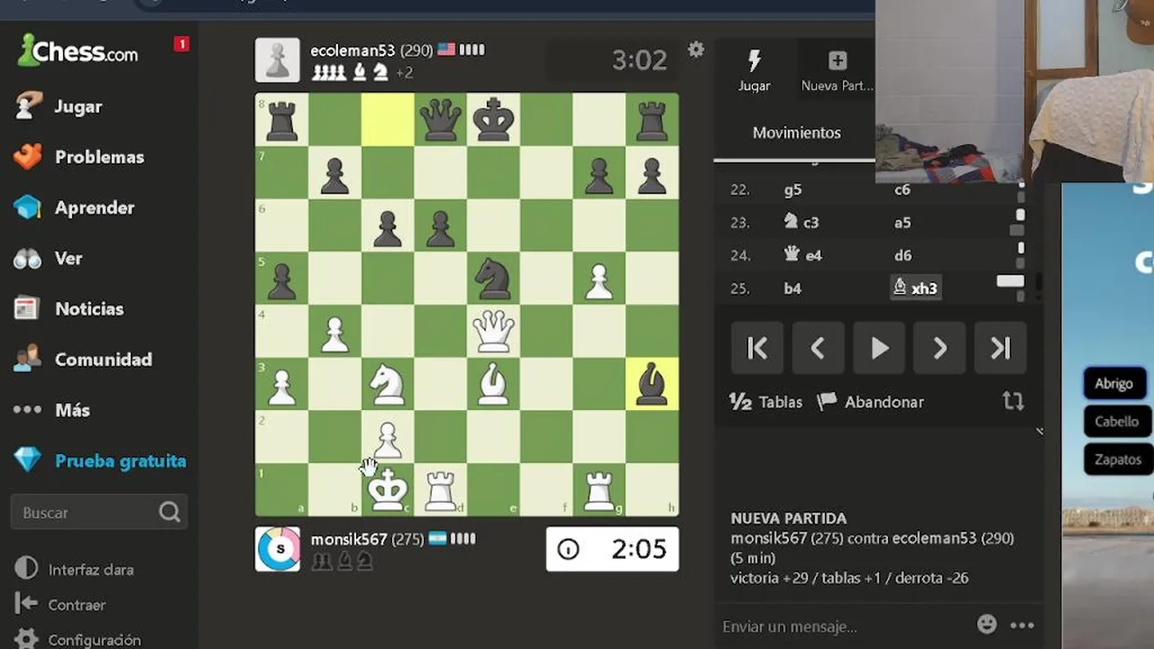
Task: Click the black rook on a8
Action: coord(281,119)
